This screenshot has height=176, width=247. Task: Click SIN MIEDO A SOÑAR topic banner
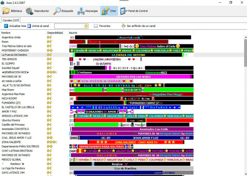pos(101,81)
